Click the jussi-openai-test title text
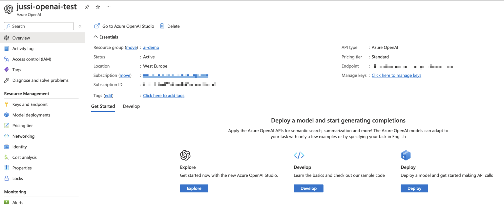Screen dimensions: 504x207 [47, 7]
